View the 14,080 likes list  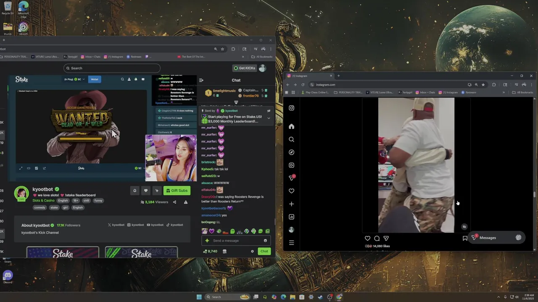coord(381,246)
